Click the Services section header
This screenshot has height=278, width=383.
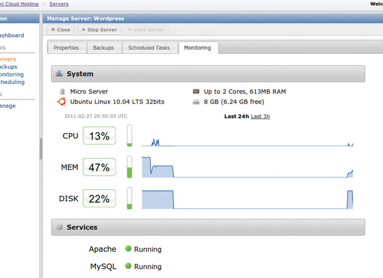click(x=208, y=227)
